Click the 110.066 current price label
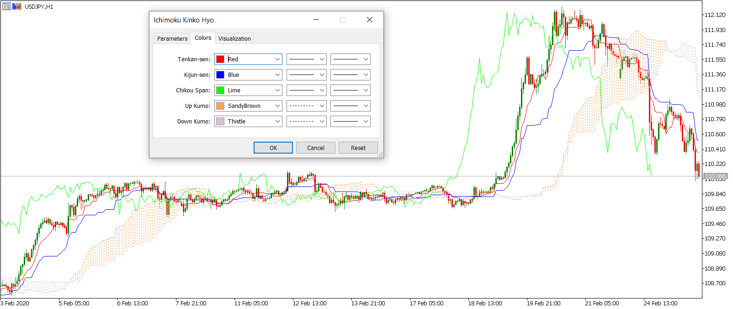733x309 pixels. [x=715, y=176]
